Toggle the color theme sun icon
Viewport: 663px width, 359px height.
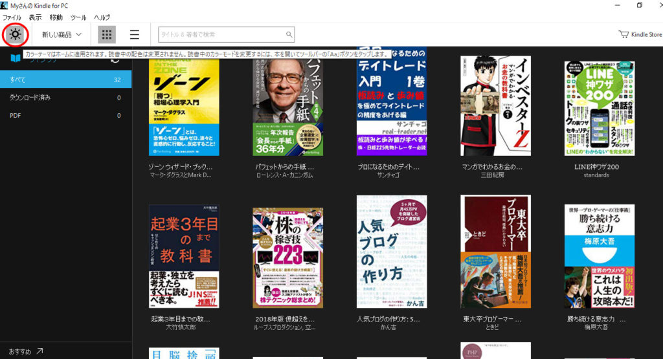(x=16, y=35)
